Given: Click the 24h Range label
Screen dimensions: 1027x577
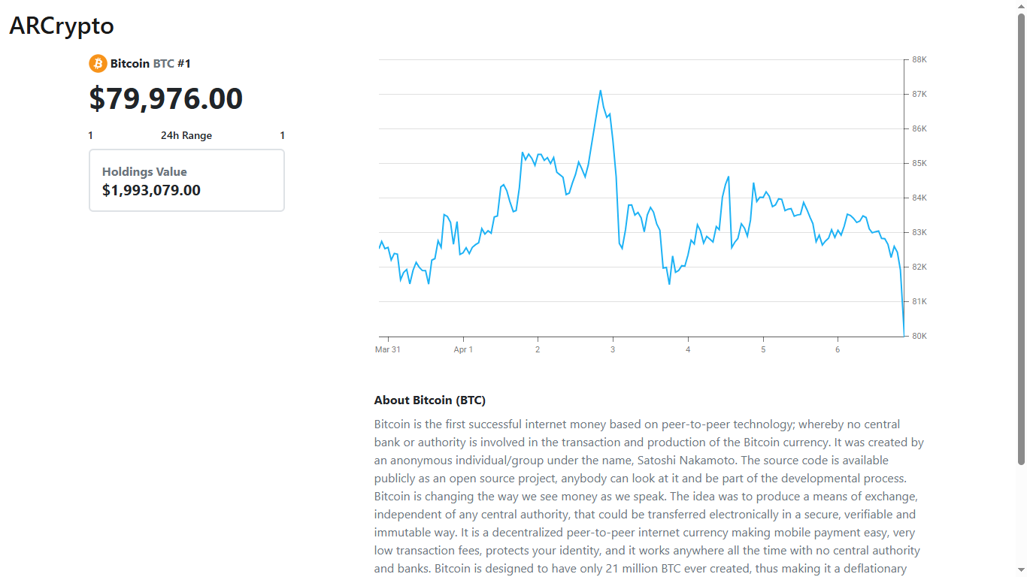Looking at the screenshot, I should pyautogui.click(x=186, y=136).
